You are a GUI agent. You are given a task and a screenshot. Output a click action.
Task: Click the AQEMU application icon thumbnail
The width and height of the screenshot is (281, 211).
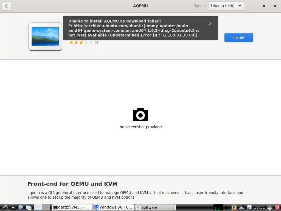point(45,37)
